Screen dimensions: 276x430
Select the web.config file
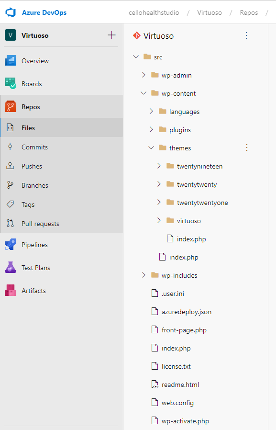coord(177,403)
